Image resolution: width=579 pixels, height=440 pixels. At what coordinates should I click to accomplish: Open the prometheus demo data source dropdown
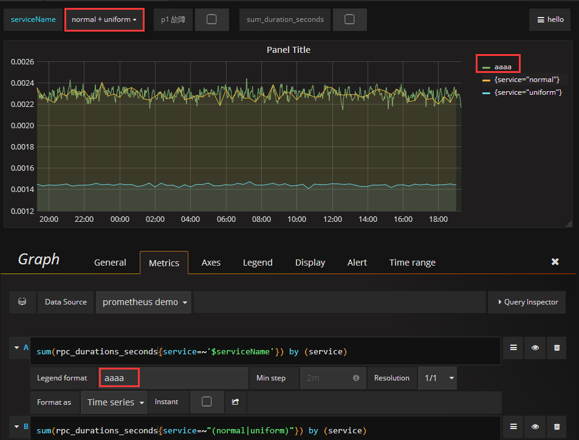[x=143, y=301]
